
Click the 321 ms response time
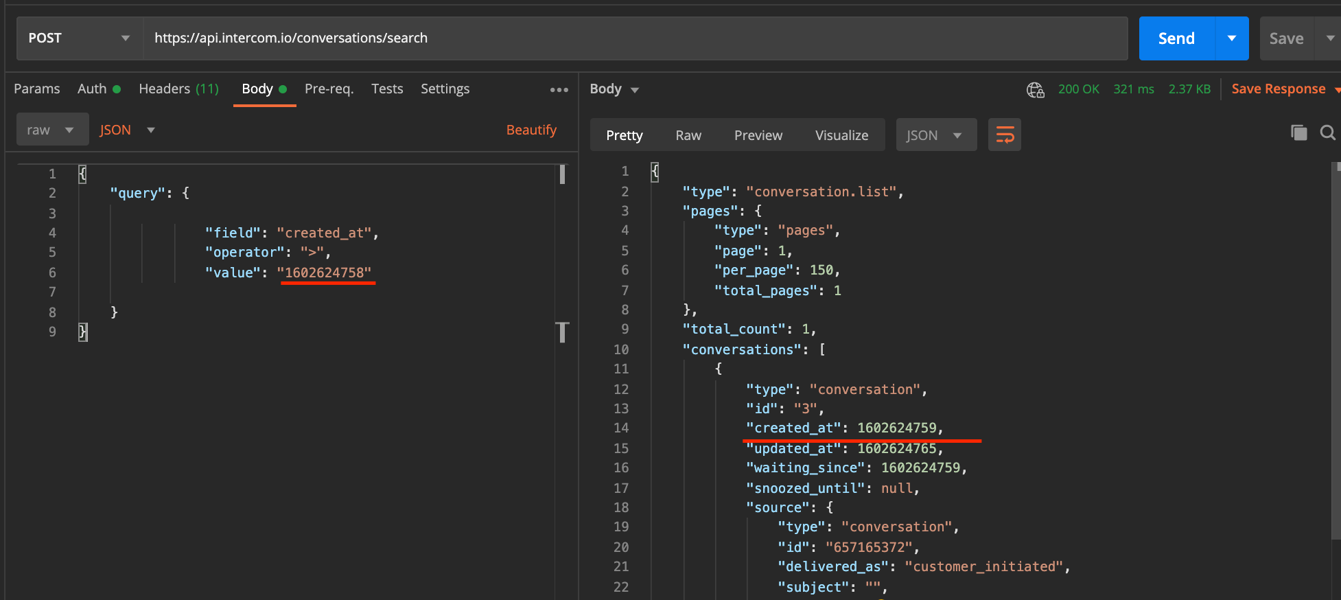coord(1134,89)
